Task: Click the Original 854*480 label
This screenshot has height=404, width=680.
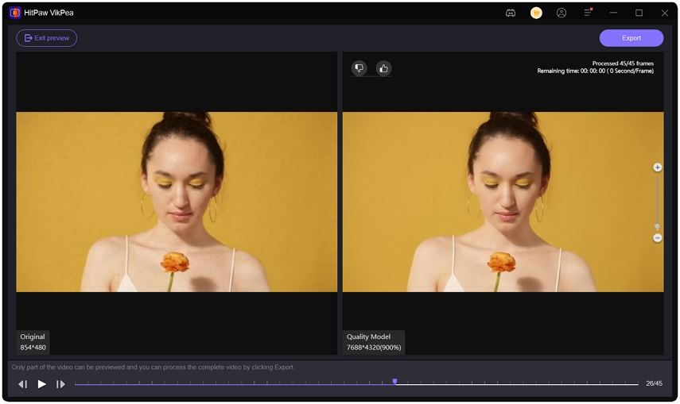Action: [x=33, y=342]
